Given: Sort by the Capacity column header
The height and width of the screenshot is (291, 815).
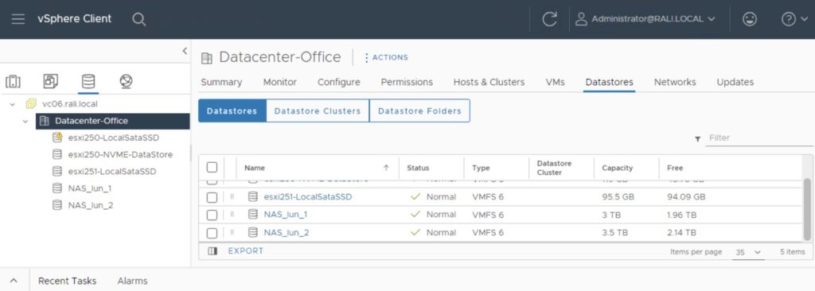Looking at the screenshot, I should [x=617, y=168].
